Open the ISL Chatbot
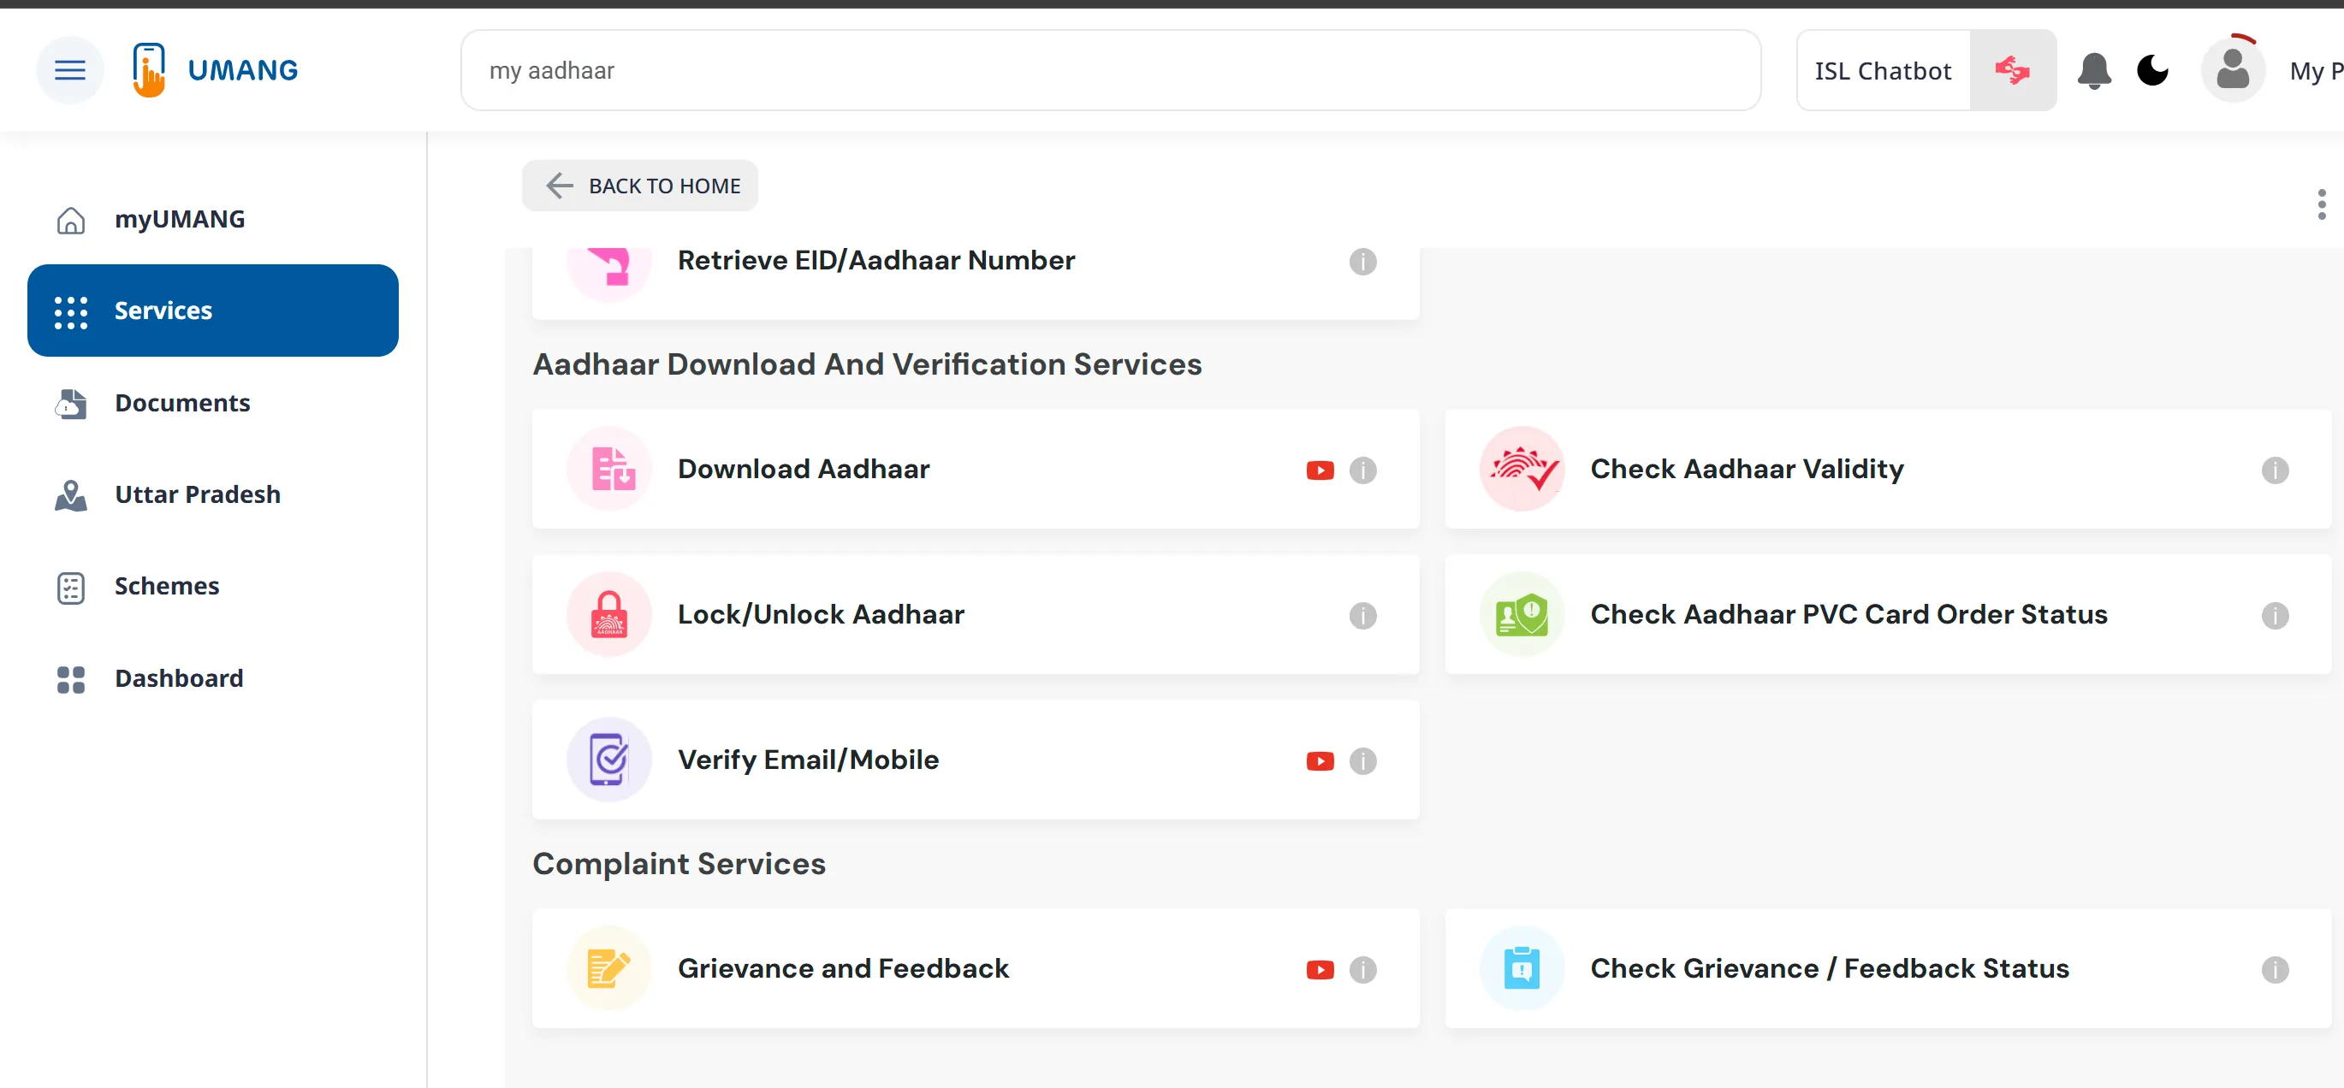2344x1088 pixels. pos(1882,70)
